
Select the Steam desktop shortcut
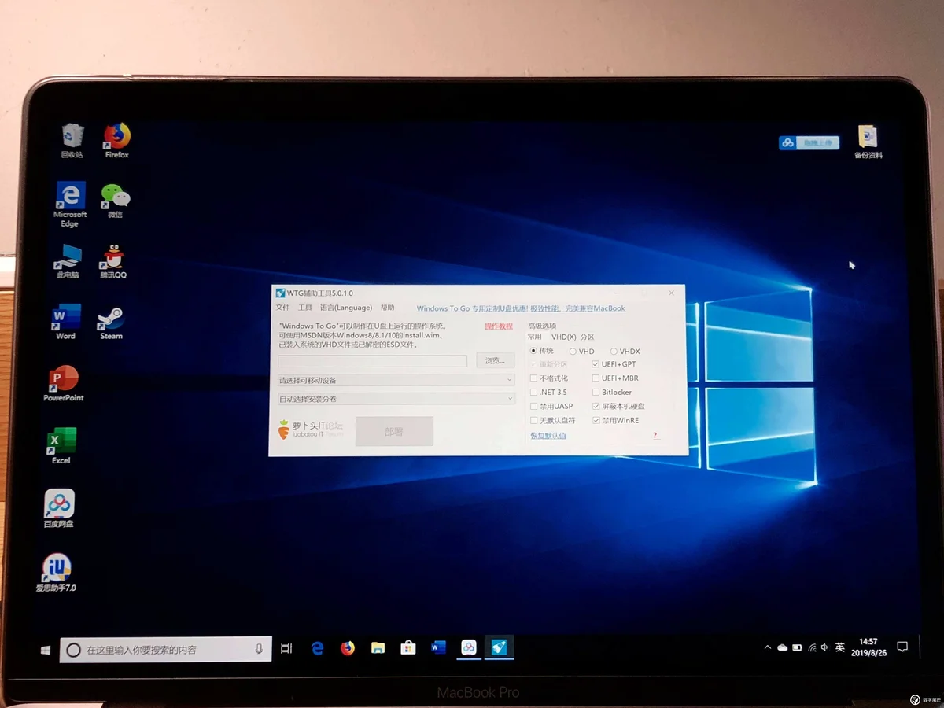(x=111, y=323)
